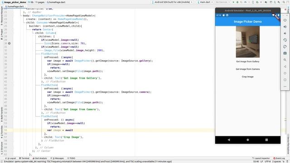Click the emulator warning status bar message
This screenshot has height=163, width=290.
88,162
